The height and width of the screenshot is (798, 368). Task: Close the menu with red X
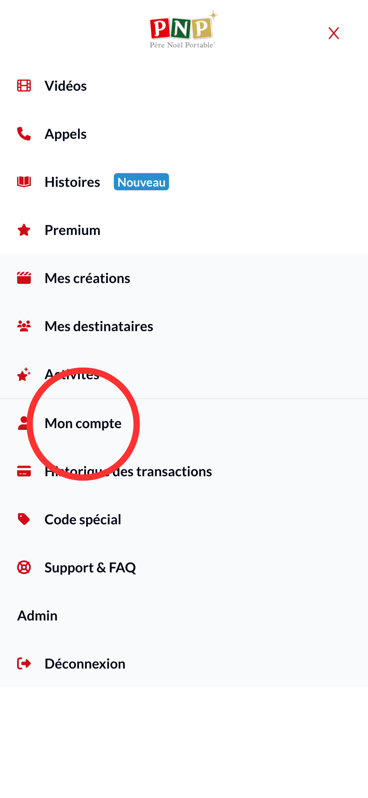coord(333,33)
